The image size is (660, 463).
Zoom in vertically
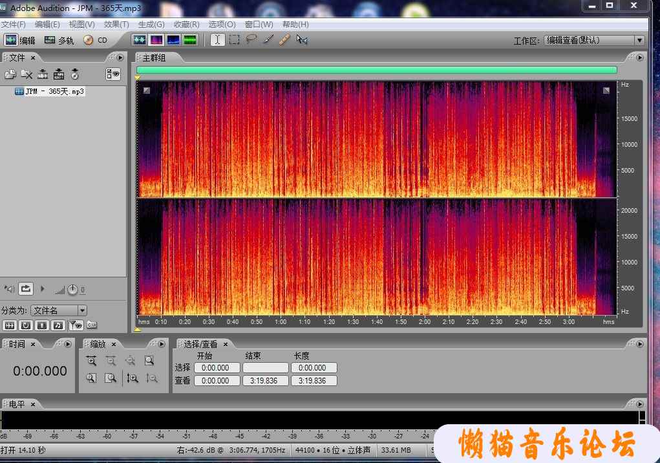pos(132,378)
